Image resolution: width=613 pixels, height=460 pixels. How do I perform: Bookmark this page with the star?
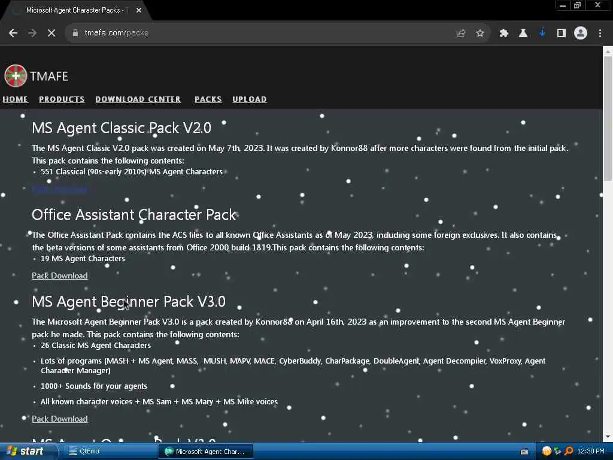[480, 34]
